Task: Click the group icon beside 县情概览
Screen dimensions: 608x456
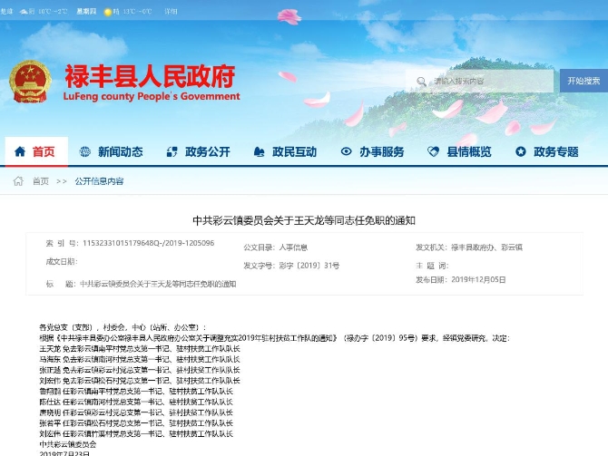Action: 432,151
